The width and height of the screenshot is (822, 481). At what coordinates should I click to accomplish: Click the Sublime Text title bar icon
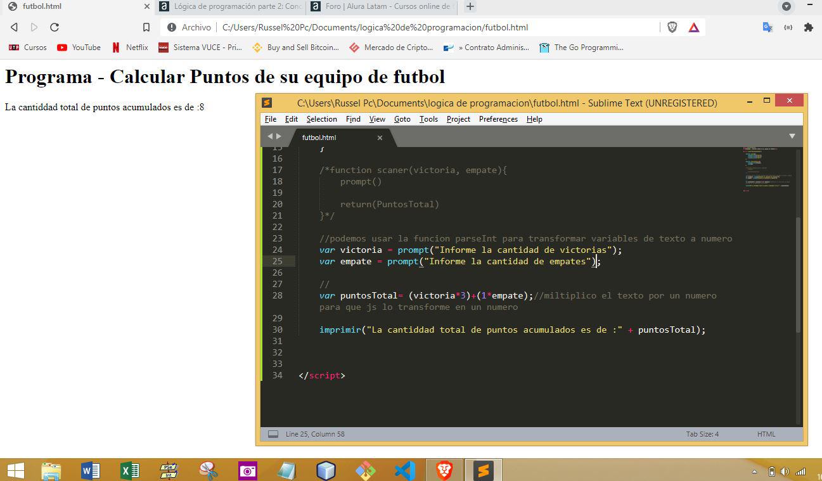coord(267,103)
